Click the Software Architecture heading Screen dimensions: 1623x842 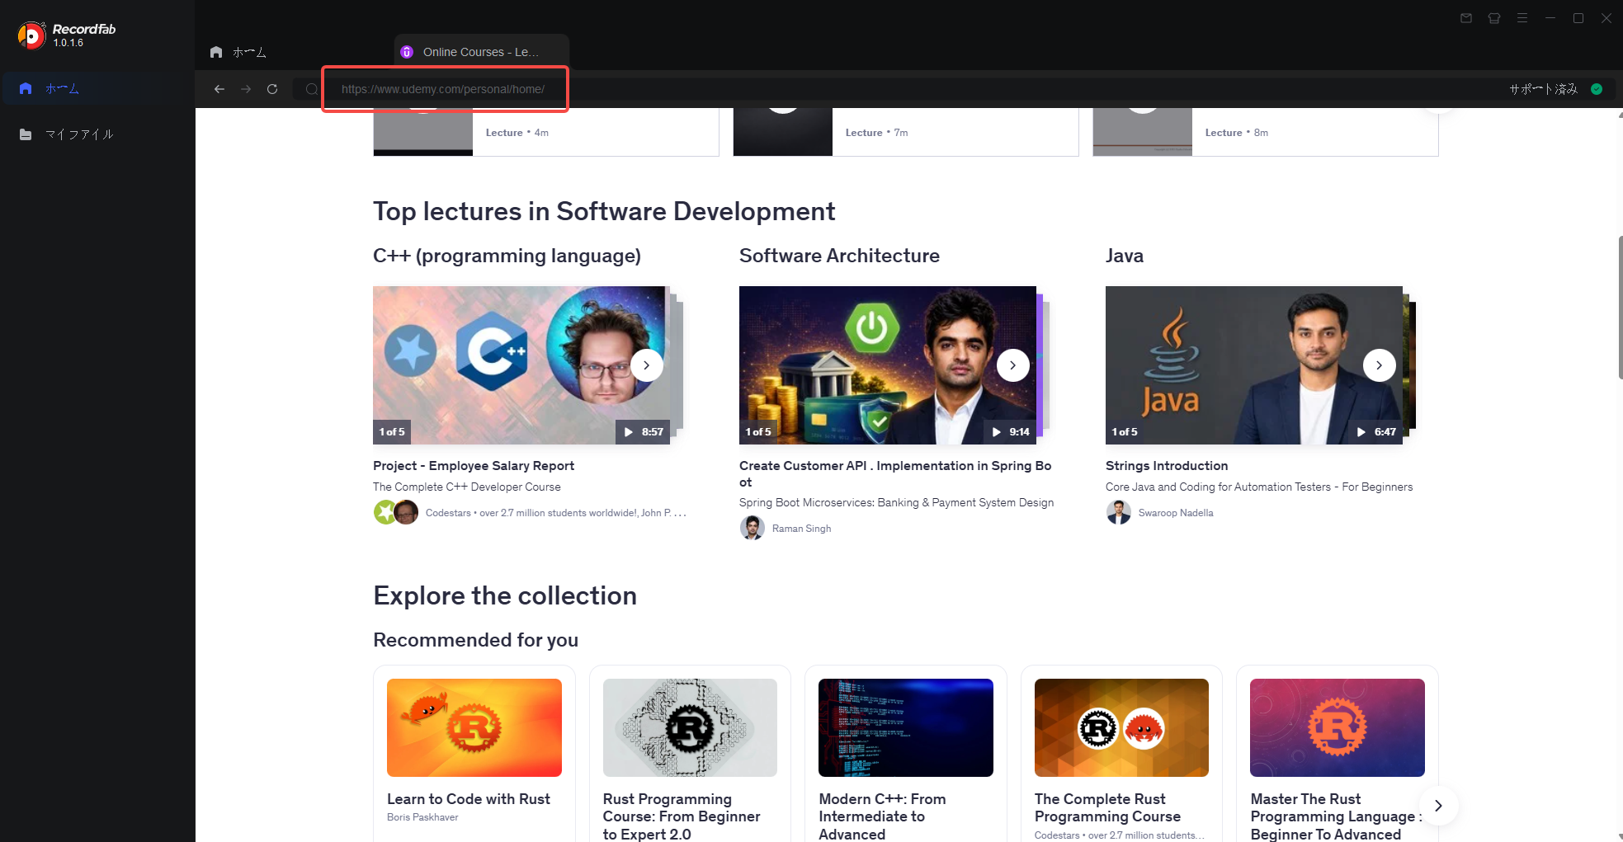(839, 256)
